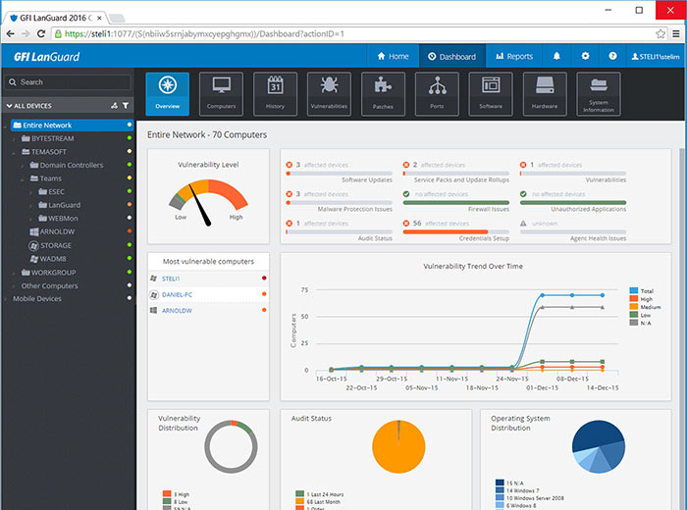This screenshot has height=510, width=687.
Task: Click the Software Updates status label
Action: (367, 179)
